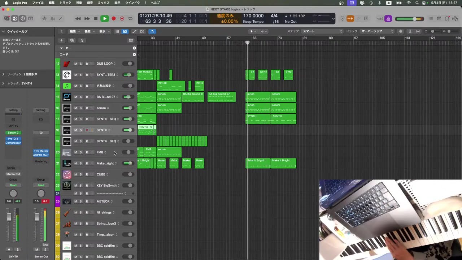The width and height of the screenshot is (462, 260).
Task: Expand the リージョン disclosure triangle
Action: [x=3, y=74]
